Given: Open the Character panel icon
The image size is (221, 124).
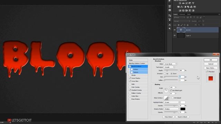Looking at the screenshot, I should click(170, 25).
